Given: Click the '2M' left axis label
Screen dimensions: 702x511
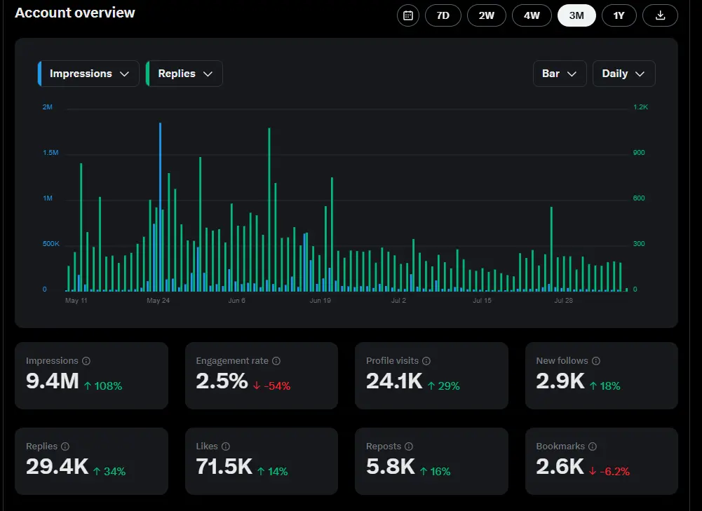Looking at the screenshot, I should (48, 107).
